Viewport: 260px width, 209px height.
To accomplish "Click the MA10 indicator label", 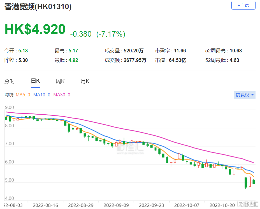I will 42,95.
